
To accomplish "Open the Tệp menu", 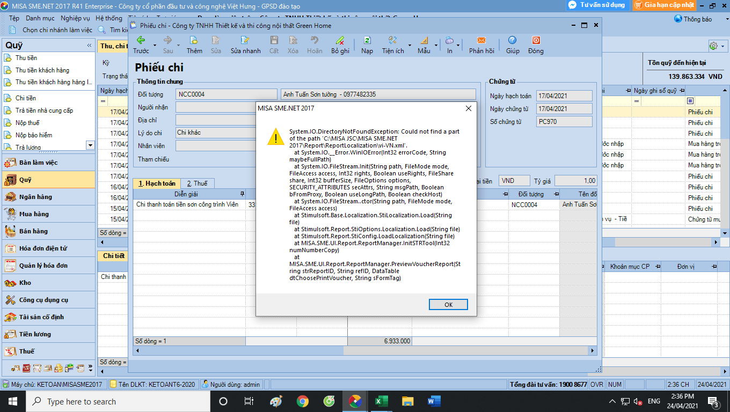I will (x=14, y=18).
